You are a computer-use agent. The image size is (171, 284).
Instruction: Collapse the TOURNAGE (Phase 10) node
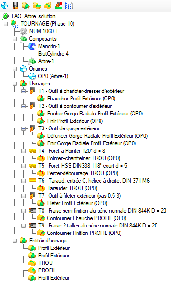(x=6, y=24)
